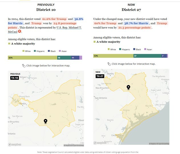Click the '24.8 percentage points' text
180x154 pixels.
(x=42, y=25)
